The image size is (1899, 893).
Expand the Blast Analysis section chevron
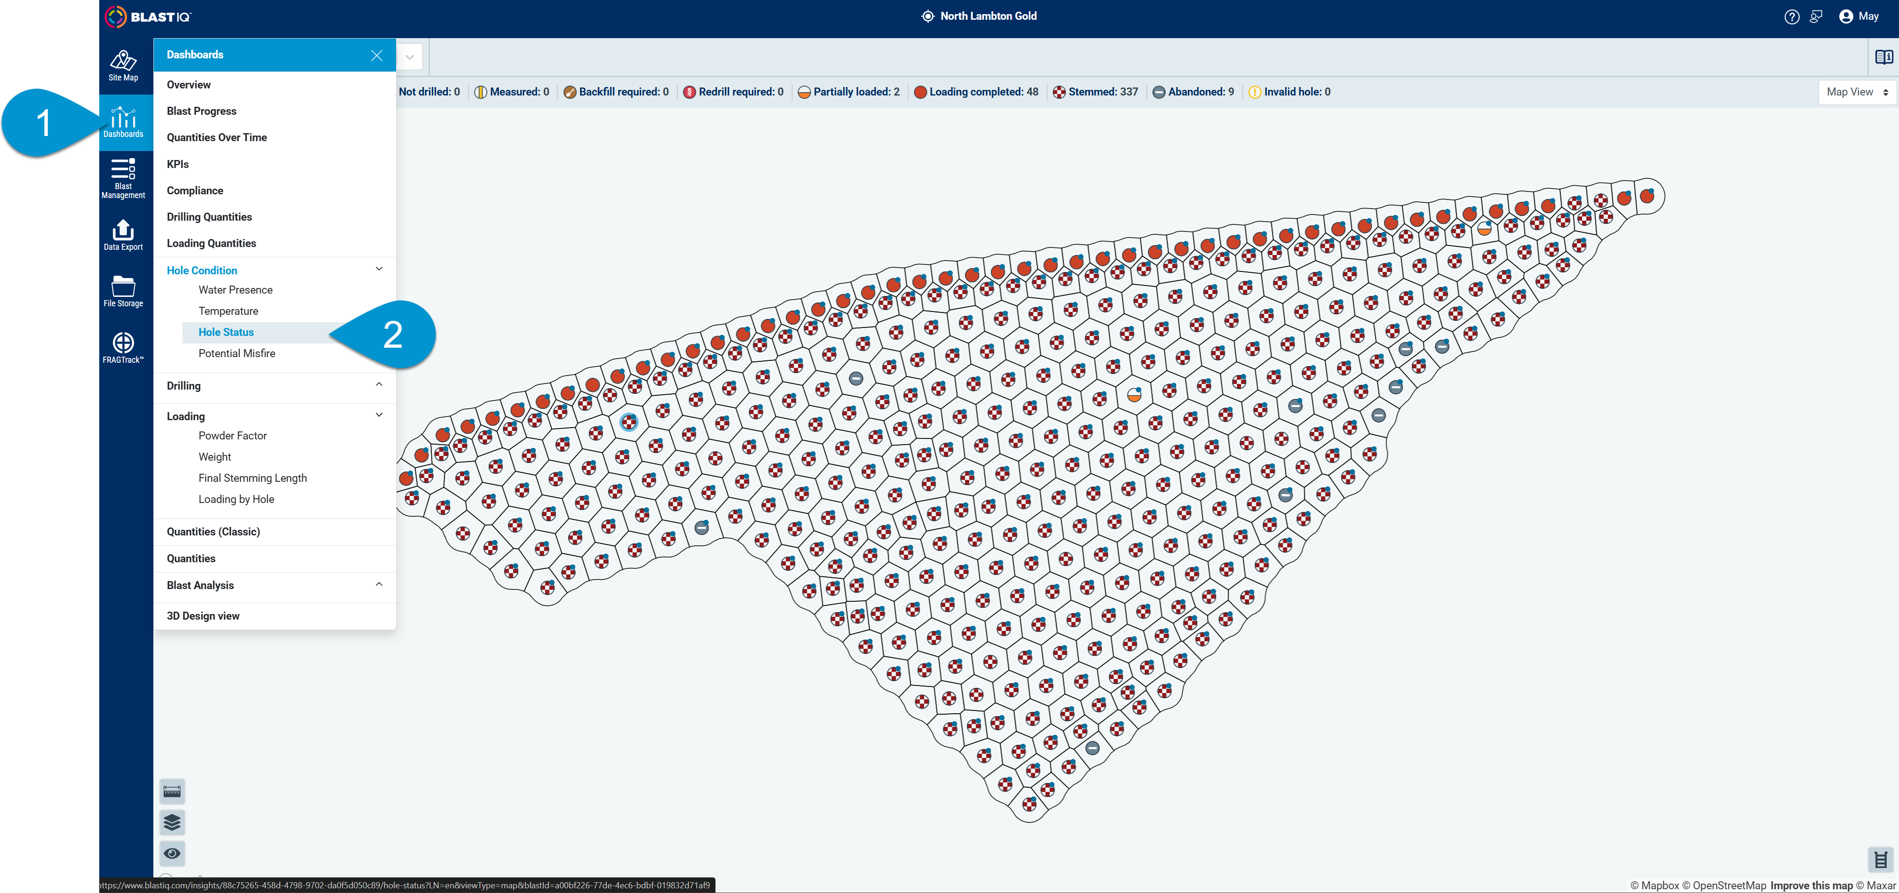click(379, 584)
